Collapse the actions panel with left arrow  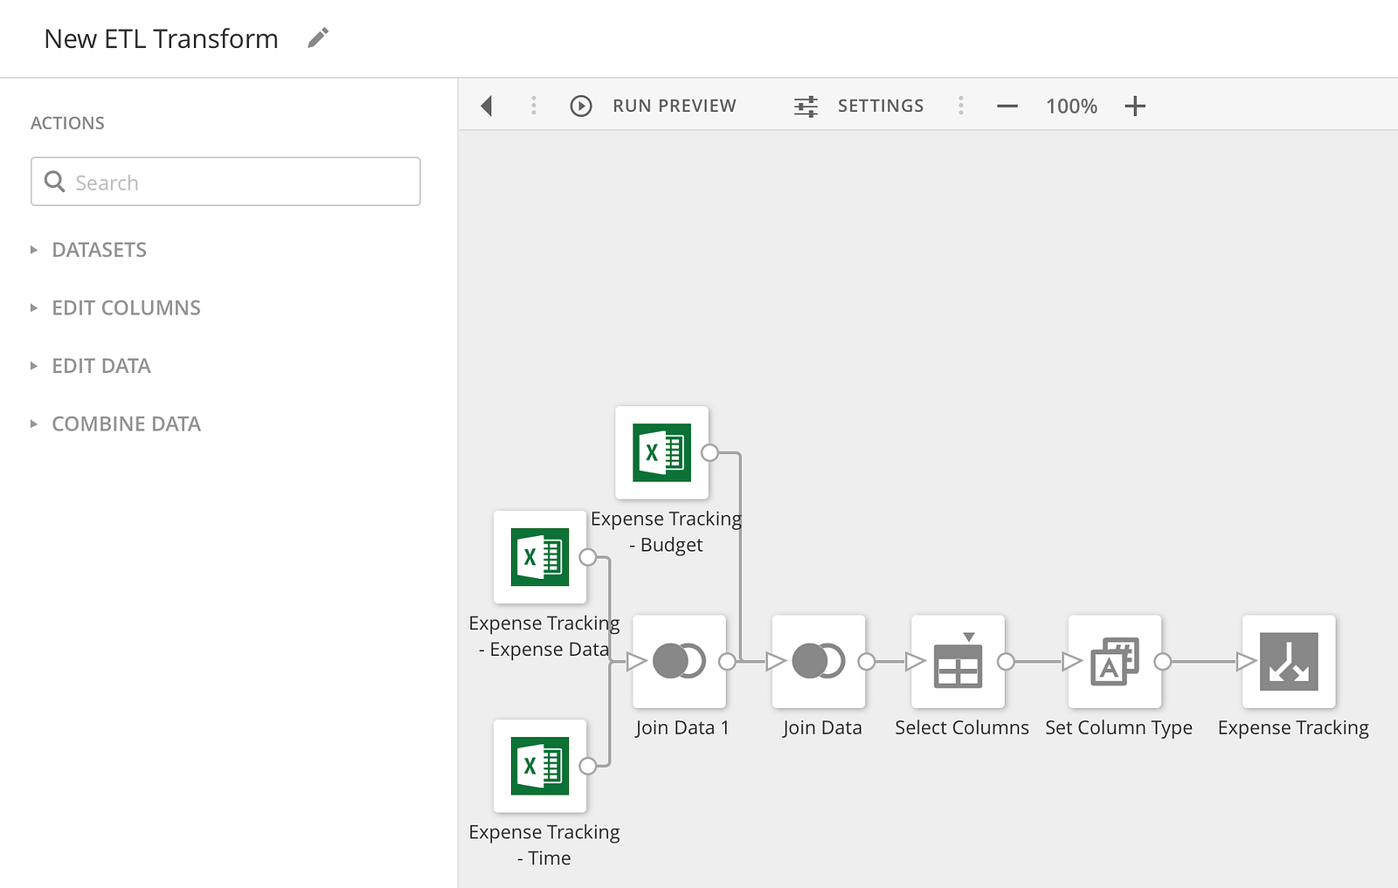[x=487, y=106]
